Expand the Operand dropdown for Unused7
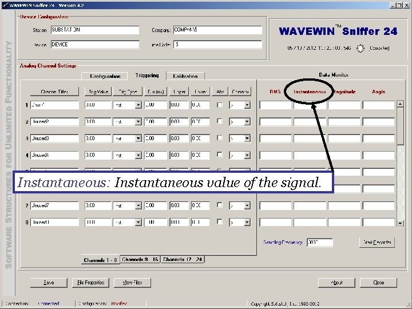Viewport: 412px width, 309px height. 247,205
